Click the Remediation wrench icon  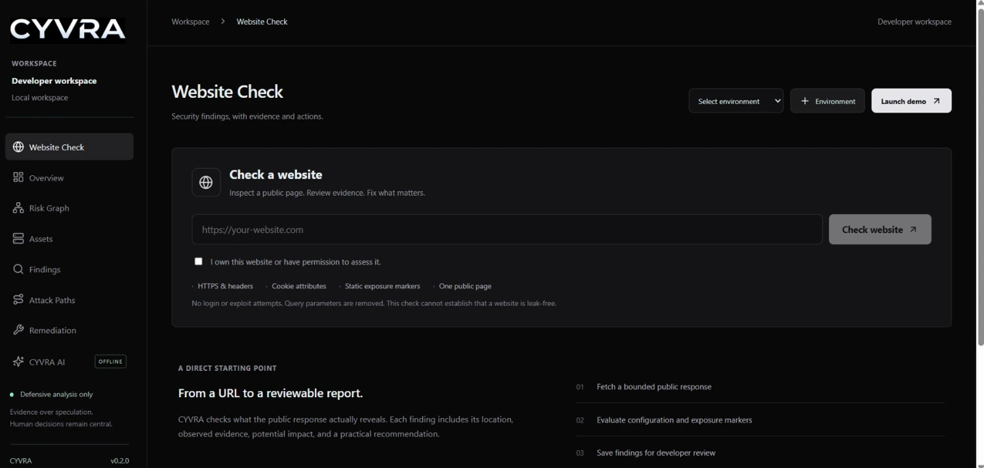(x=18, y=330)
